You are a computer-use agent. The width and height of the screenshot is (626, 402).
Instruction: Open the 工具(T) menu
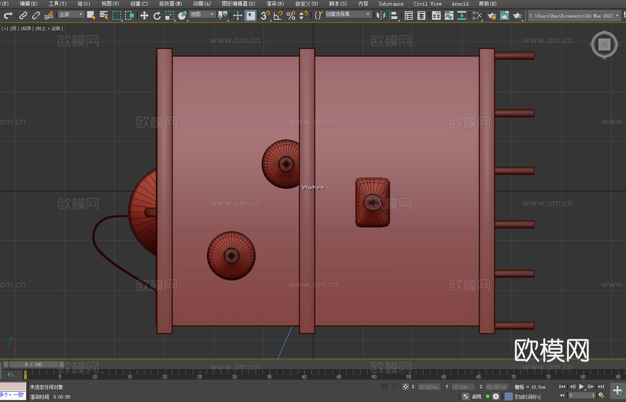click(58, 4)
